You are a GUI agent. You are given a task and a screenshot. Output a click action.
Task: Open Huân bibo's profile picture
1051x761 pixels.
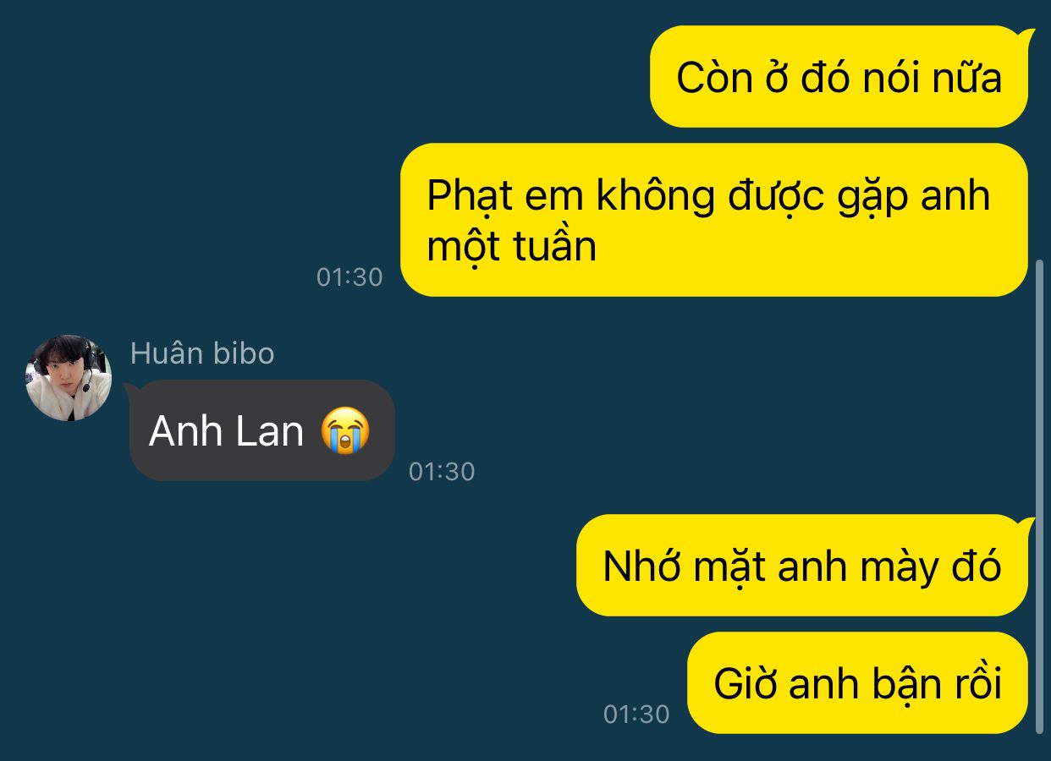69,378
